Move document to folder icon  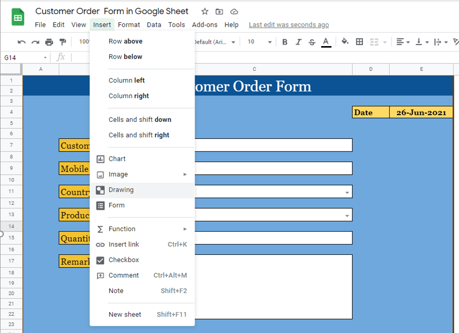219,12
